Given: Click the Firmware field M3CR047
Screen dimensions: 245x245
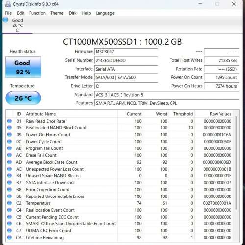Looking at the screenshot, I should click(x=126, y=52).
